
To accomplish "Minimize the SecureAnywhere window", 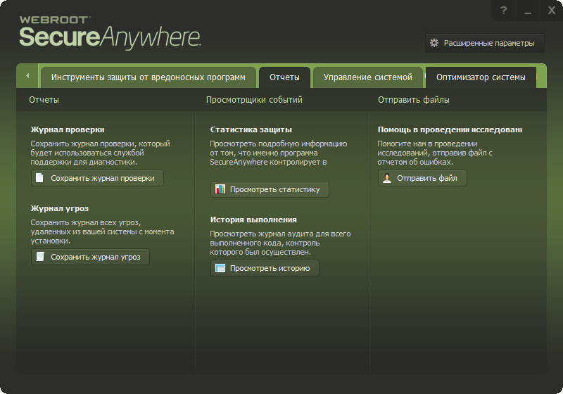I will click(527, 11).
